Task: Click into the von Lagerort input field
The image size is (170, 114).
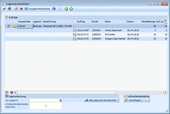Action: [44, 100]
